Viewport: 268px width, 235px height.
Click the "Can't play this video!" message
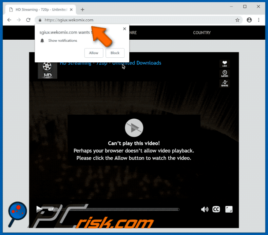pyautogui.click(x=134, y=143)
